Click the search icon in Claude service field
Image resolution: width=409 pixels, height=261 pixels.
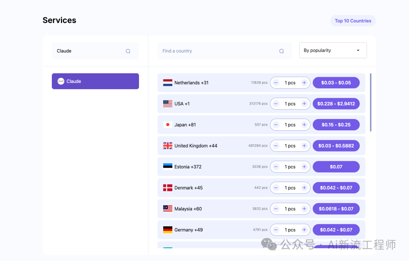[x=128, y=51]
